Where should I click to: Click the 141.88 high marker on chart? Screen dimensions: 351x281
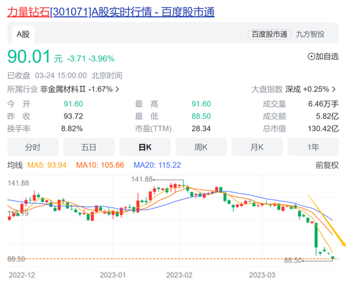coord(142,179)
